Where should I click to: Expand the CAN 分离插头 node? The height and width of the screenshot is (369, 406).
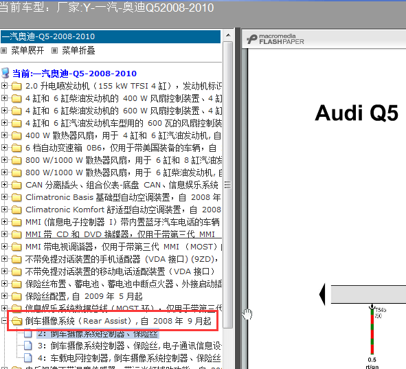[x=4, y=184]
